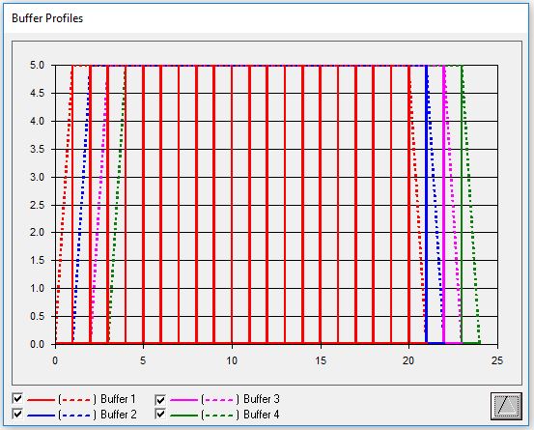Image resolution: width=534 pixels, height=430 pixels.
Task: Click the red dashed Buffer 1 line sample
Action: click(77, 400)
